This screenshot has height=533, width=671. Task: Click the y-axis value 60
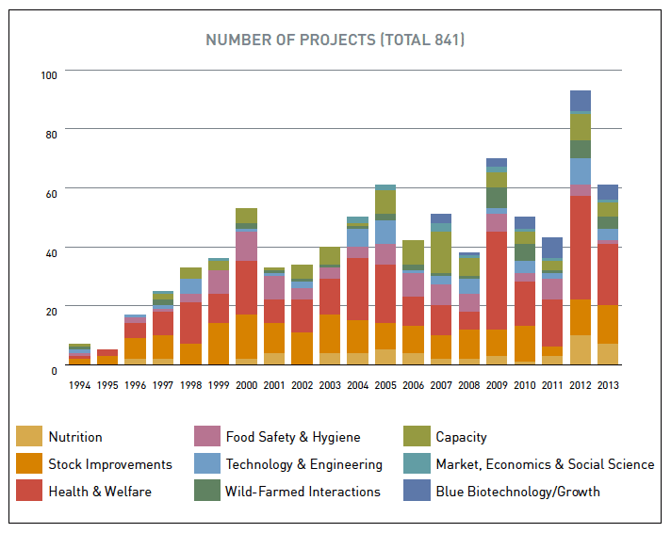click(51, 194)
